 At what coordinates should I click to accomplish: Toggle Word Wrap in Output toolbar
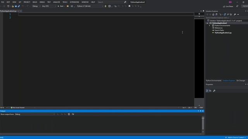pyautogui.click(x=73, y=114)
